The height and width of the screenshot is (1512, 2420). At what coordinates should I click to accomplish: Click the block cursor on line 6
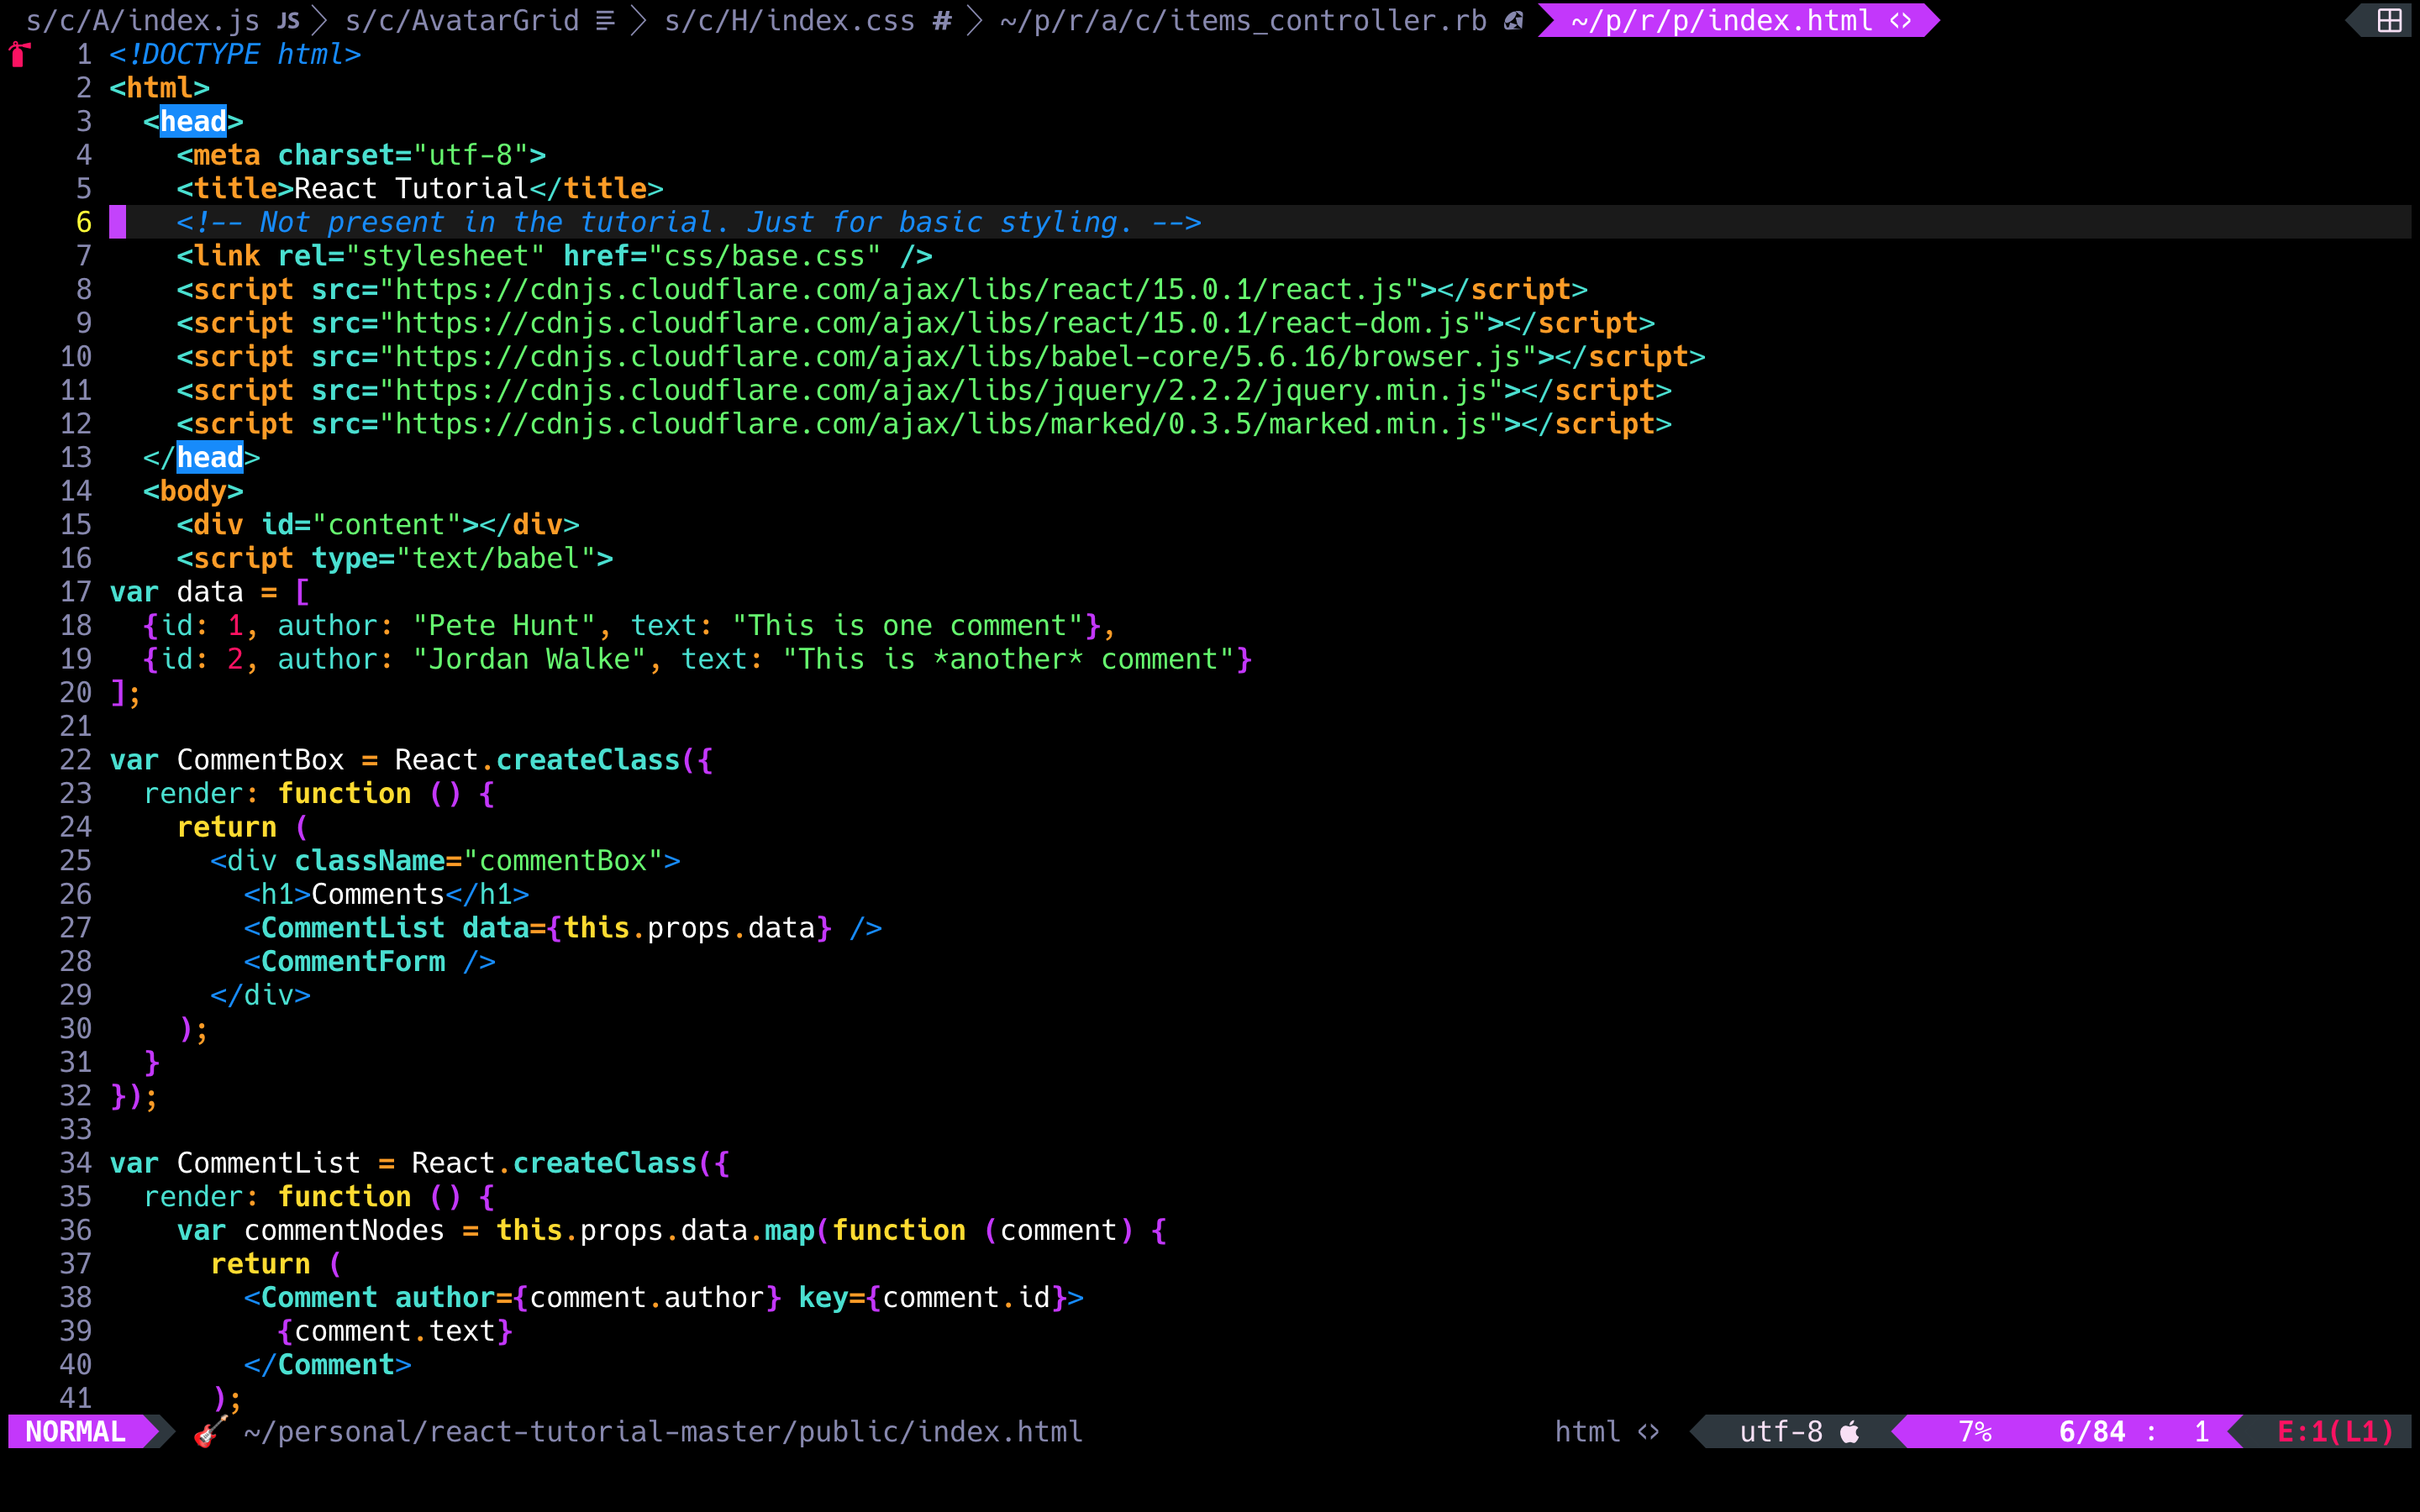click(x=118, y=222)
